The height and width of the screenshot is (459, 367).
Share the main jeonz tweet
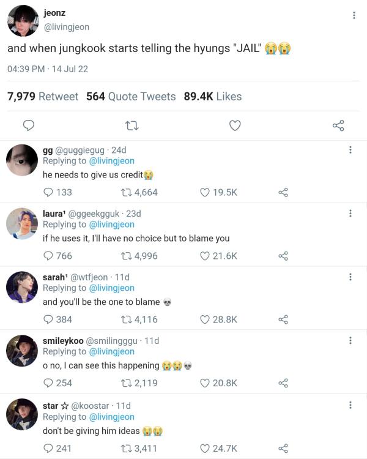[x=338, y=125]
